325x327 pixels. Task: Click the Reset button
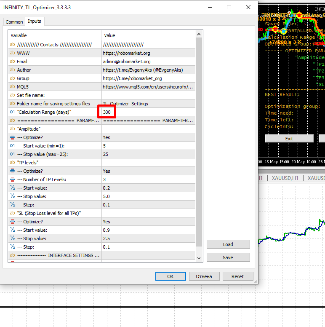click(x=237, y=276)
